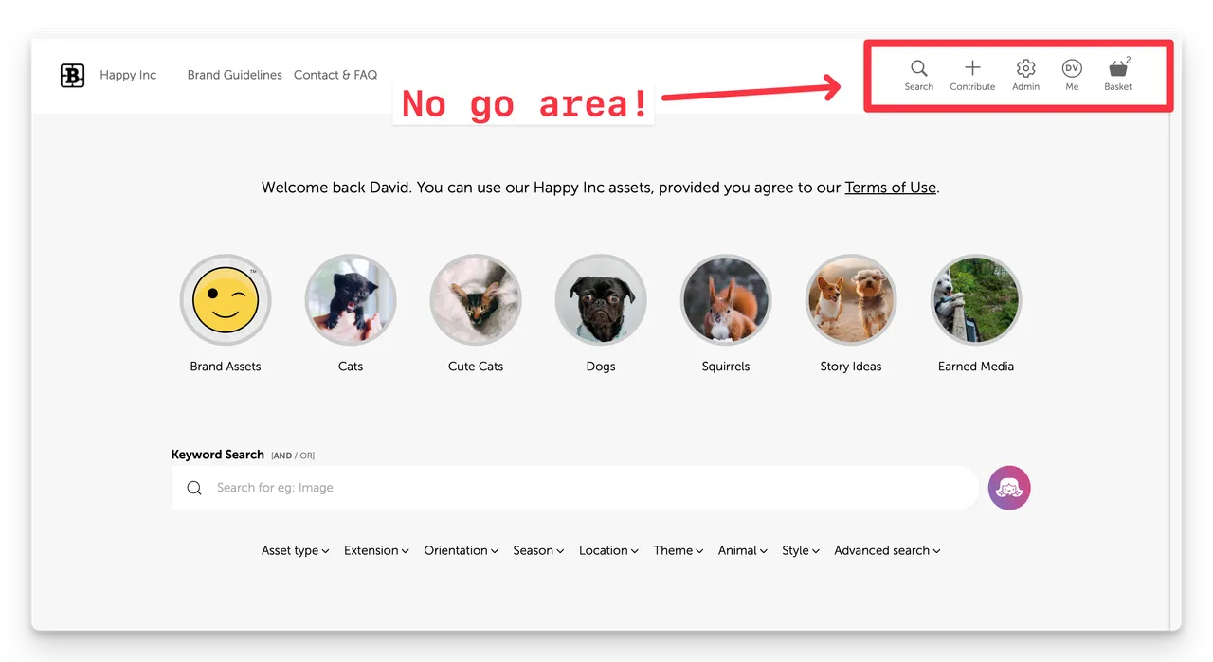Expand the Season filter dropdown
Viewport: 1213px width, 662px height.
coord(538,550)
